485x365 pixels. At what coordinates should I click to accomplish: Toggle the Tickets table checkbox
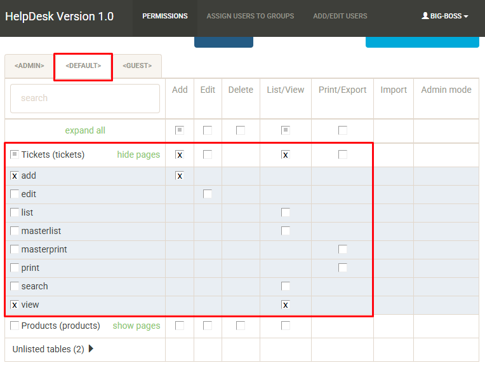15,155
